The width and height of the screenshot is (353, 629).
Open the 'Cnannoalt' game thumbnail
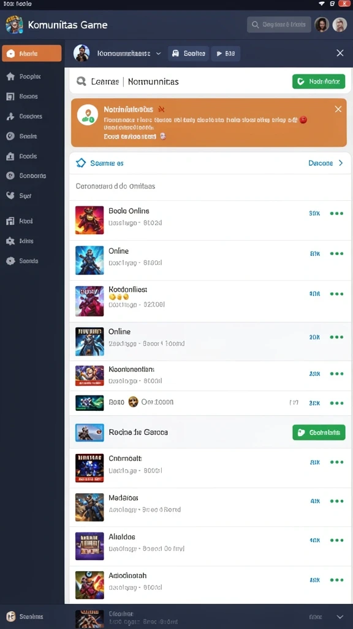pos(89,468)
